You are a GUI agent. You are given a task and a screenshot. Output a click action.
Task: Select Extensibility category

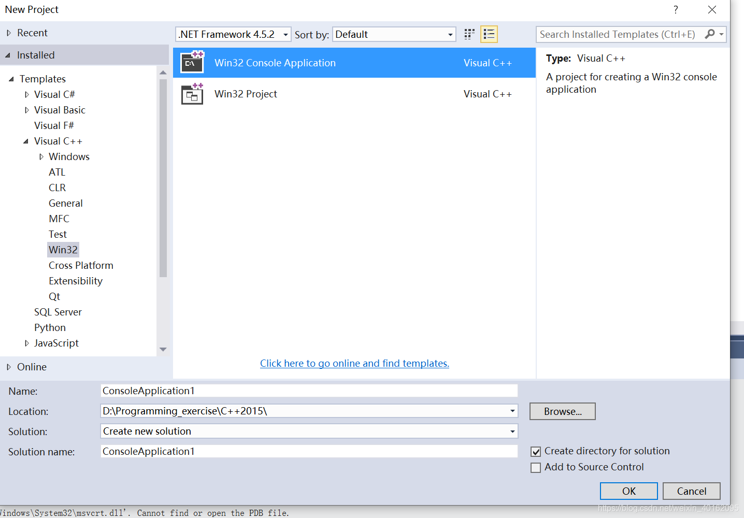click(x=76, y=281)
